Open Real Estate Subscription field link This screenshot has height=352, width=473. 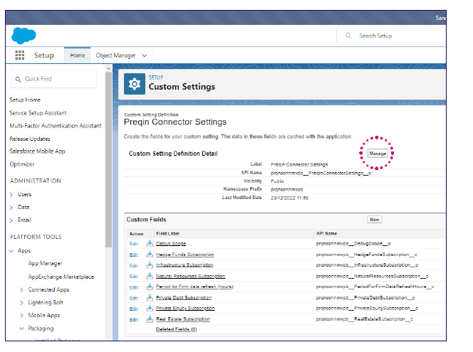(x=183, y=319)
